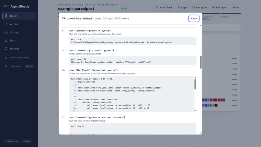Click 'exit code 5' output text
The width and height of the screenshot is (261, 147).
[77, 126]
